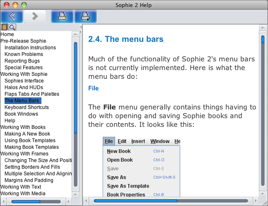
Task: Open the Known Problems topic
Action: (24, 54)
